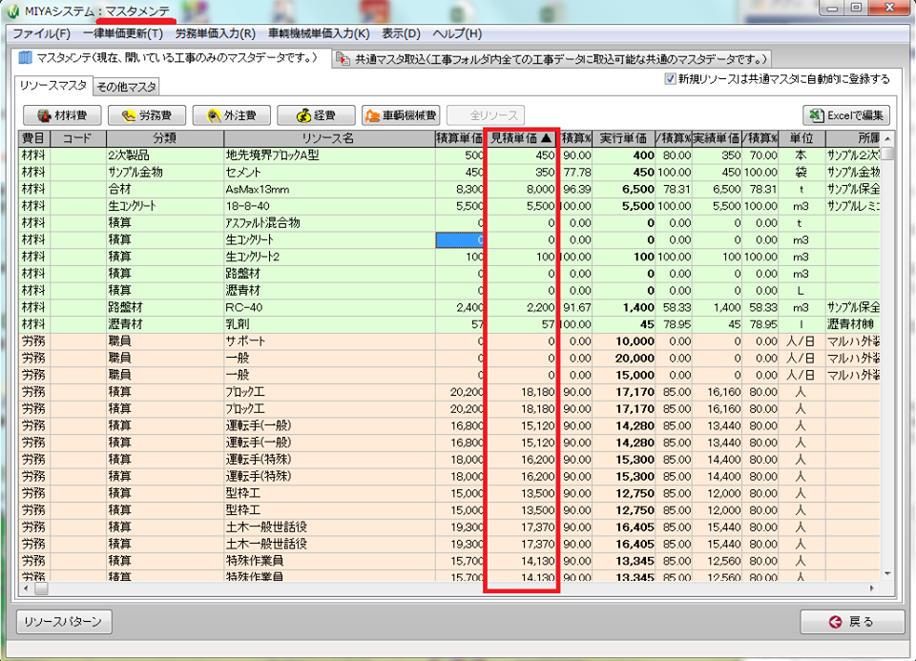The image size is (916, 661).
Task: Click the コード column header
Action: pyautogui.click(x=78, y=138)
